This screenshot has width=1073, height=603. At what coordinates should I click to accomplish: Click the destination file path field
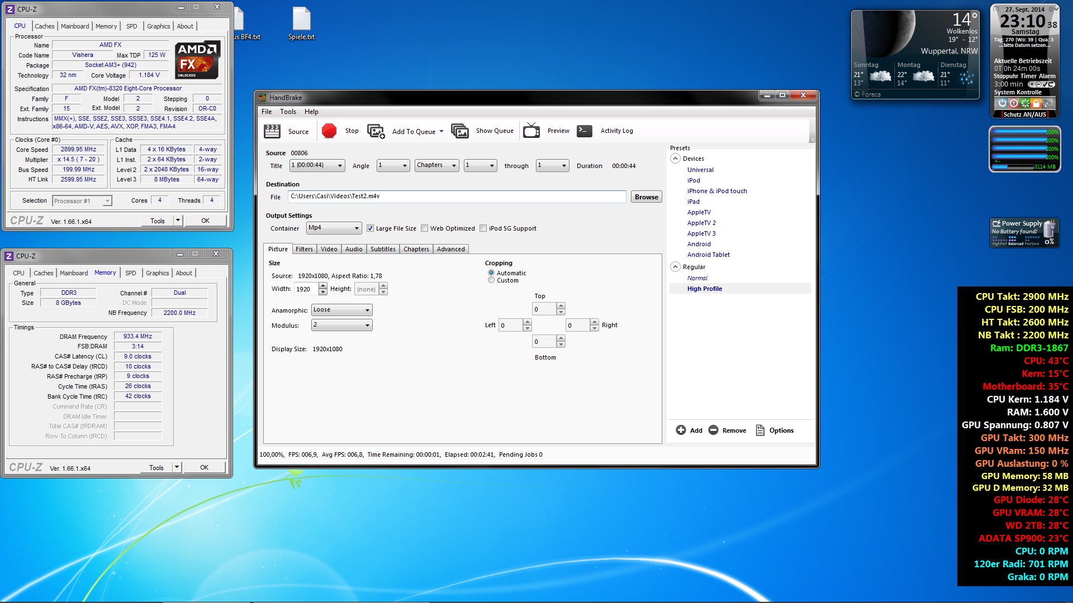tap(456, 197)
